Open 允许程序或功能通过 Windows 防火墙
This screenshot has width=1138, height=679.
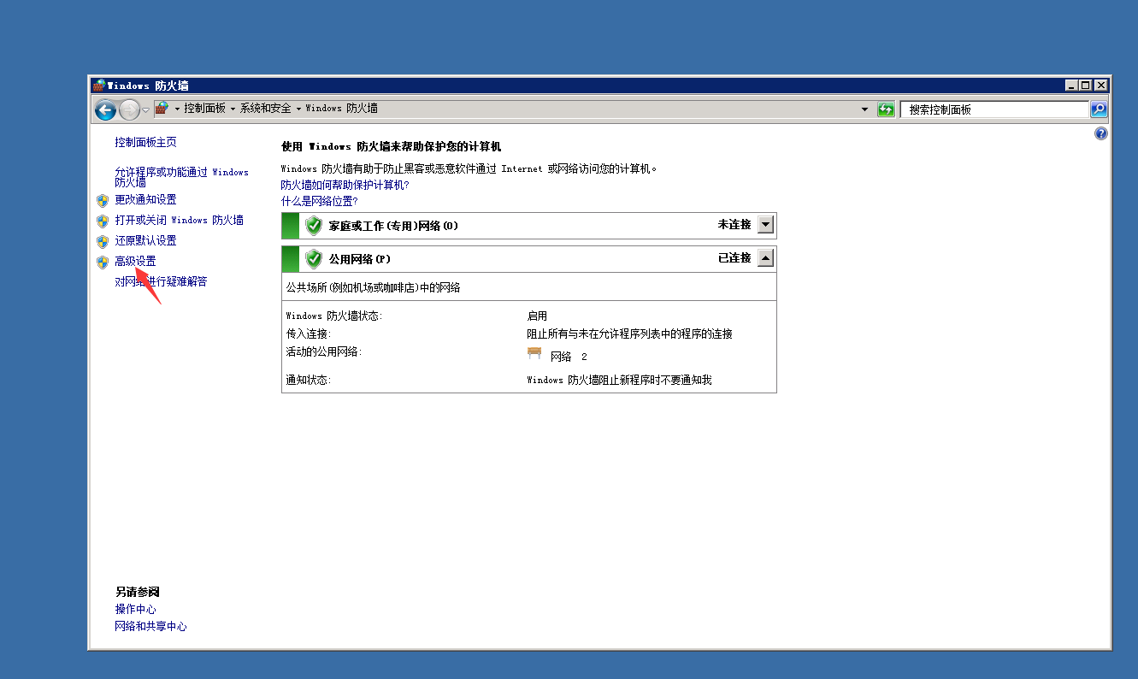click(x=181, y=177)
